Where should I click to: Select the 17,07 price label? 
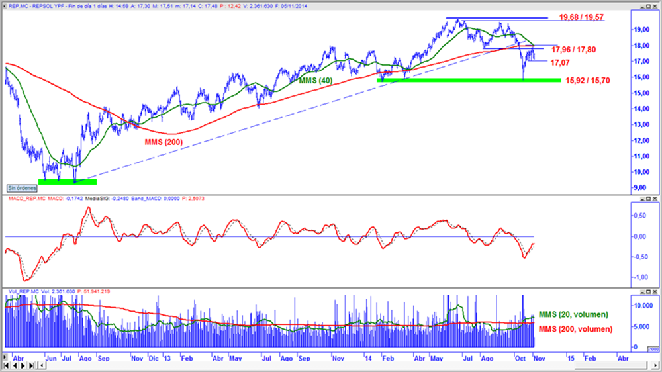[560, 63]
